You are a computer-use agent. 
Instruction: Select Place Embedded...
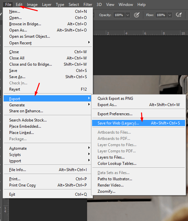click(x=48, y=126)
